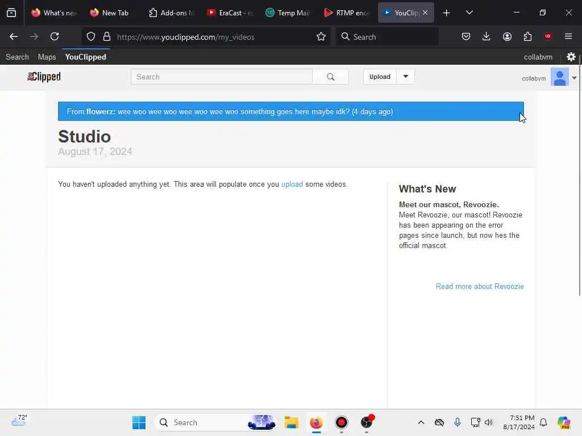This screenshot has width=582, height=436.
Task: Click the padlock site info icon
Action: (107, 37)
